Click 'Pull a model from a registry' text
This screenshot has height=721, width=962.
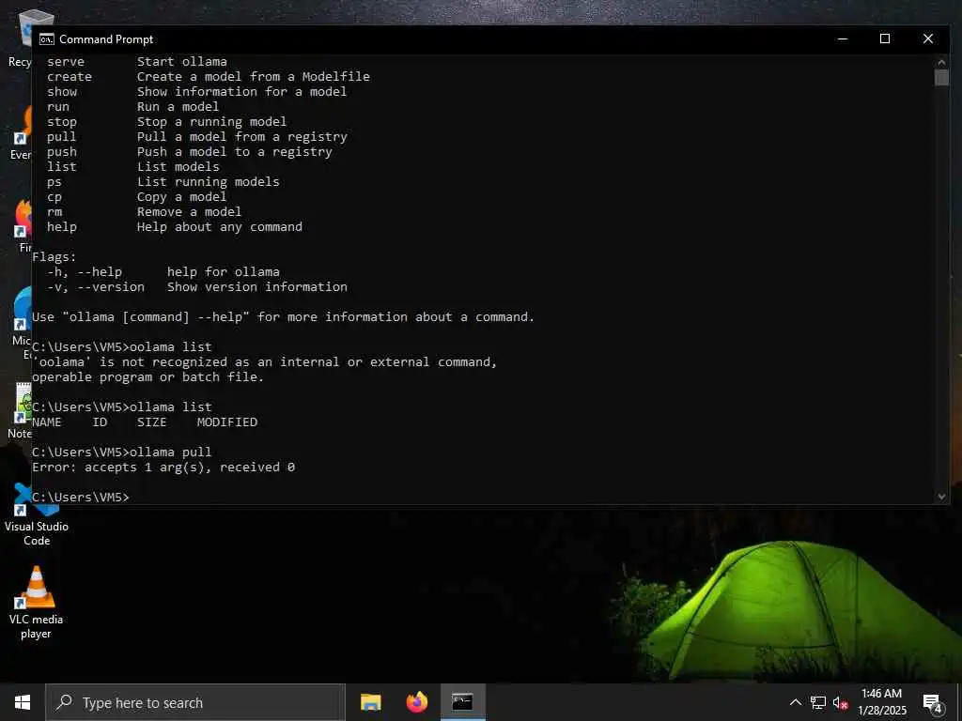(x=242, y=137)
